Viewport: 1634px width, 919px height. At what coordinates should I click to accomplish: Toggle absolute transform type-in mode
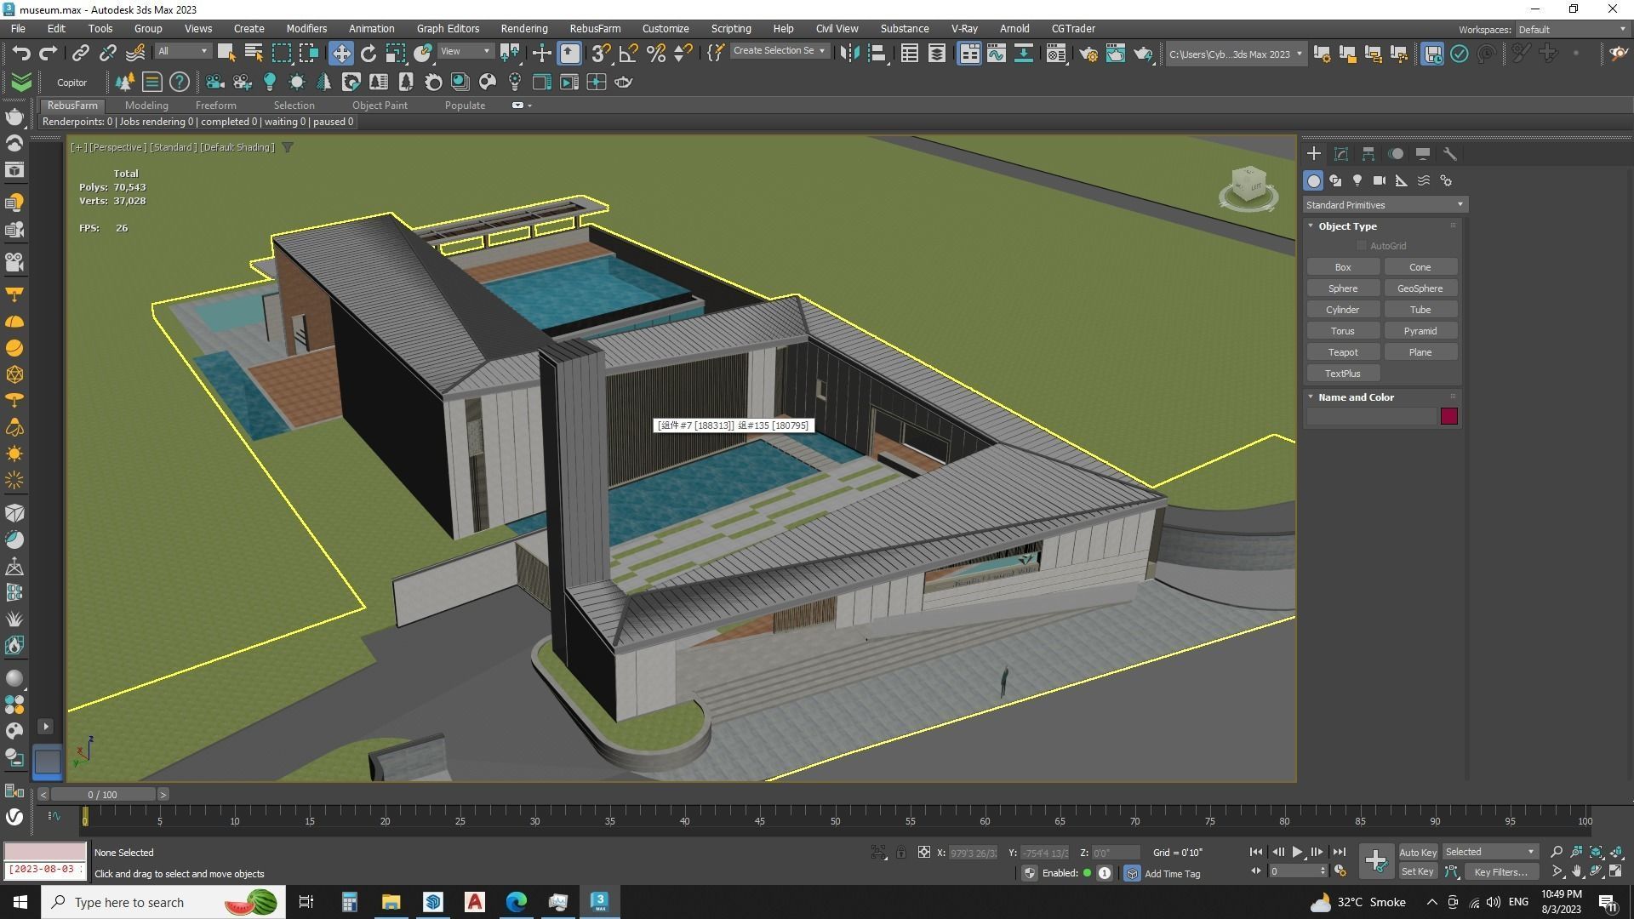click(x=924, y=852)
